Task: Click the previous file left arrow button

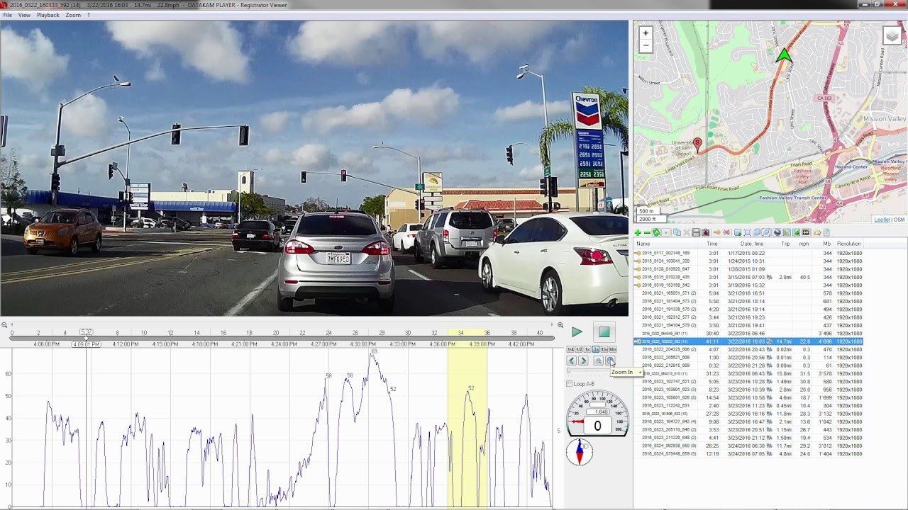Action: pos(572,361)
